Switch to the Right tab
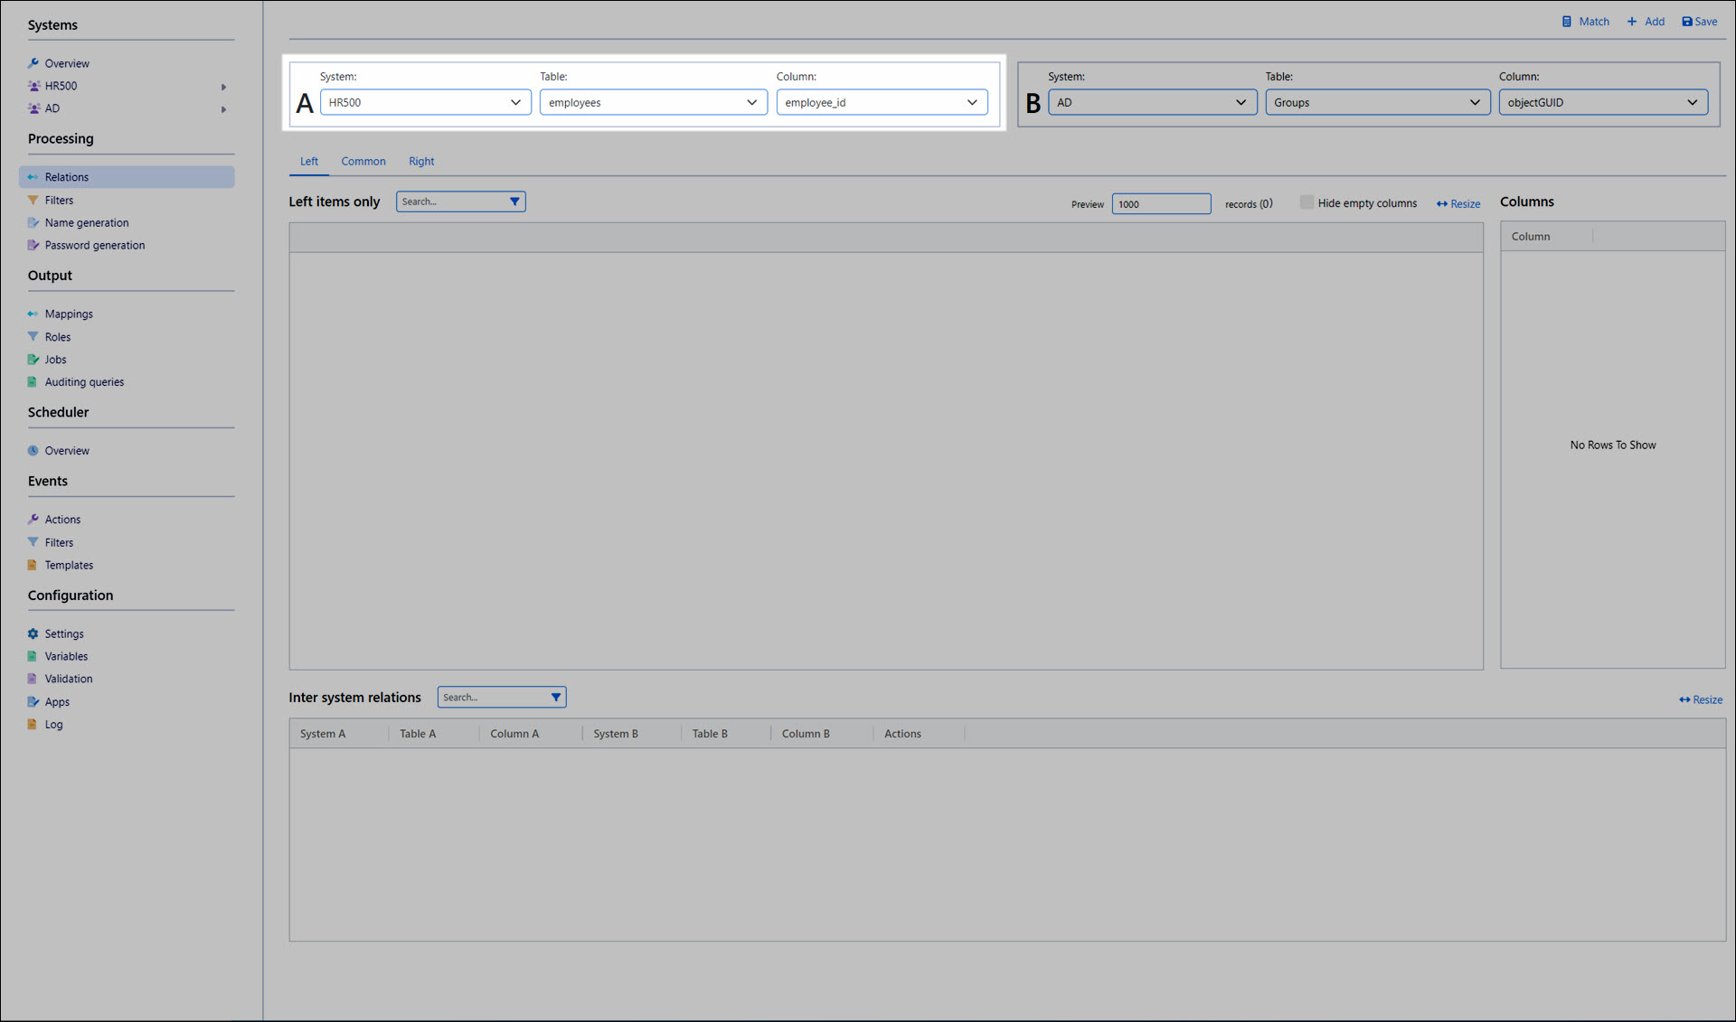This screenshot has height=1022, width=1736. click(421, 161)
